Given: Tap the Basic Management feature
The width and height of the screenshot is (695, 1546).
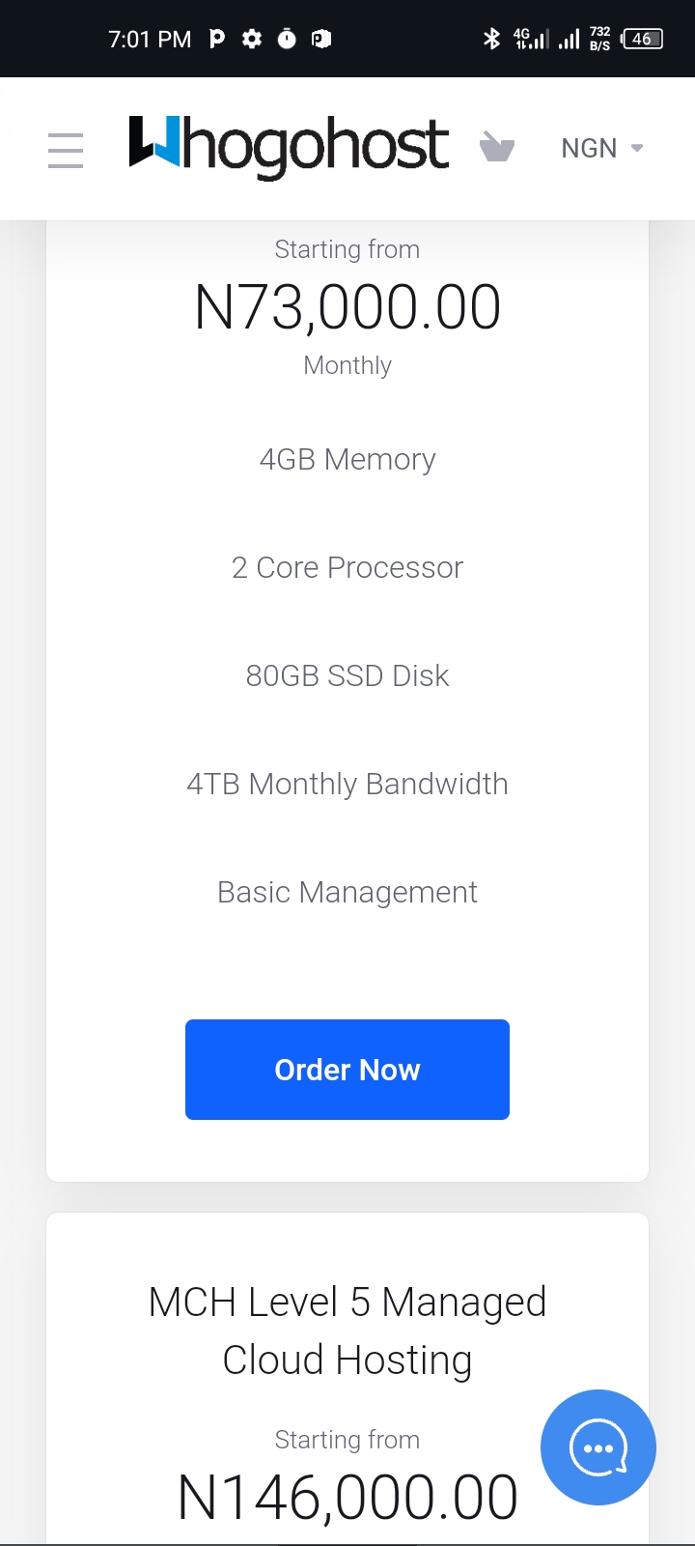Looking at the screenshot, I should click(347, 892).
